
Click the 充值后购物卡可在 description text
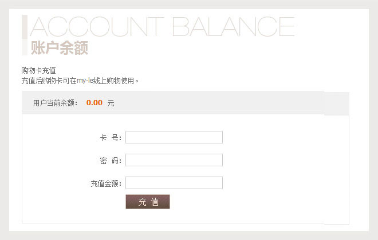pos(49,81)
